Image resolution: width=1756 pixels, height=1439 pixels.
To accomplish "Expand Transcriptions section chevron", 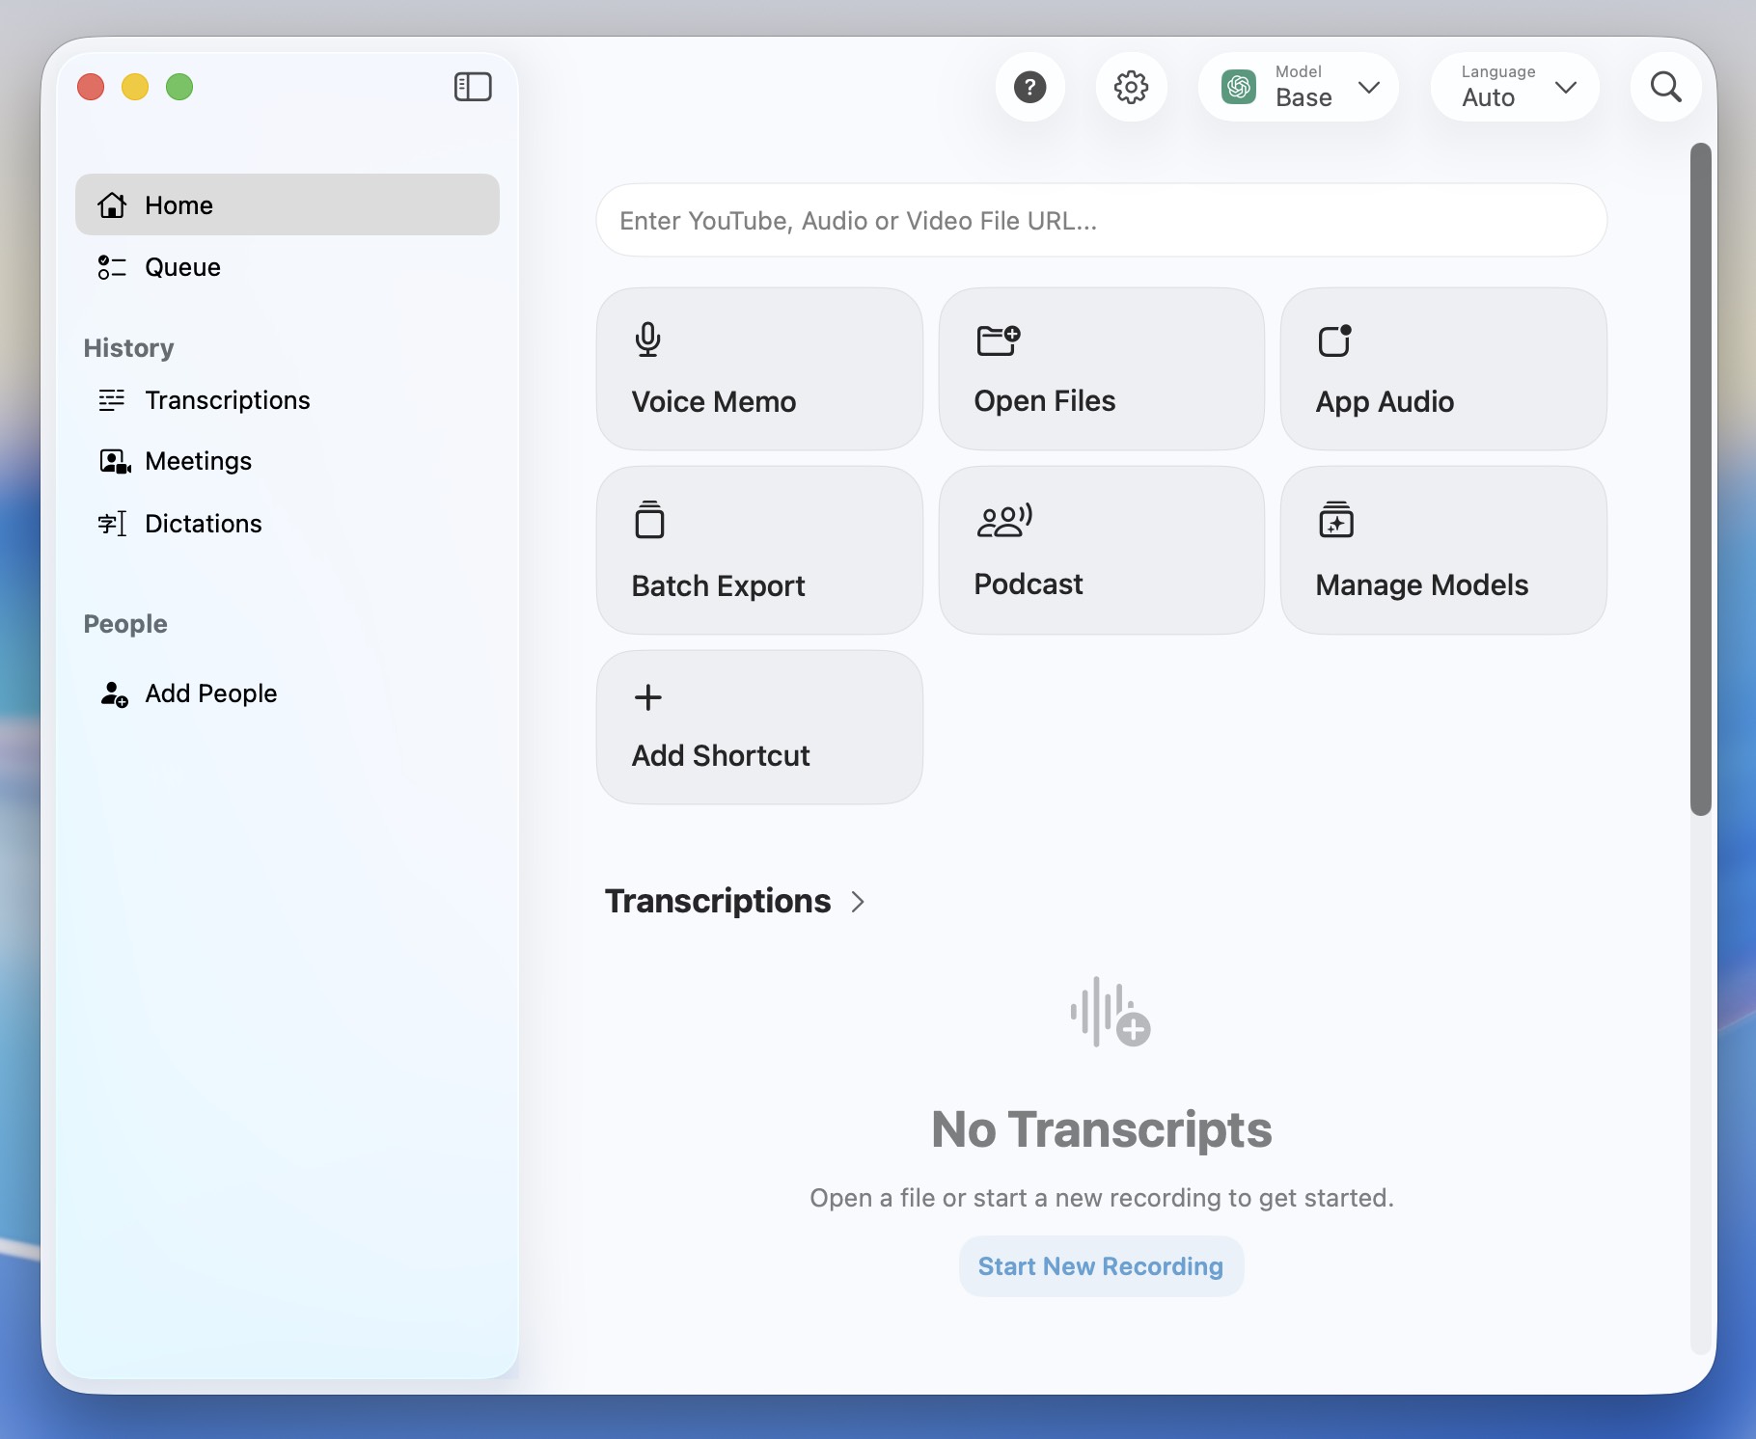I will (858, 902).
